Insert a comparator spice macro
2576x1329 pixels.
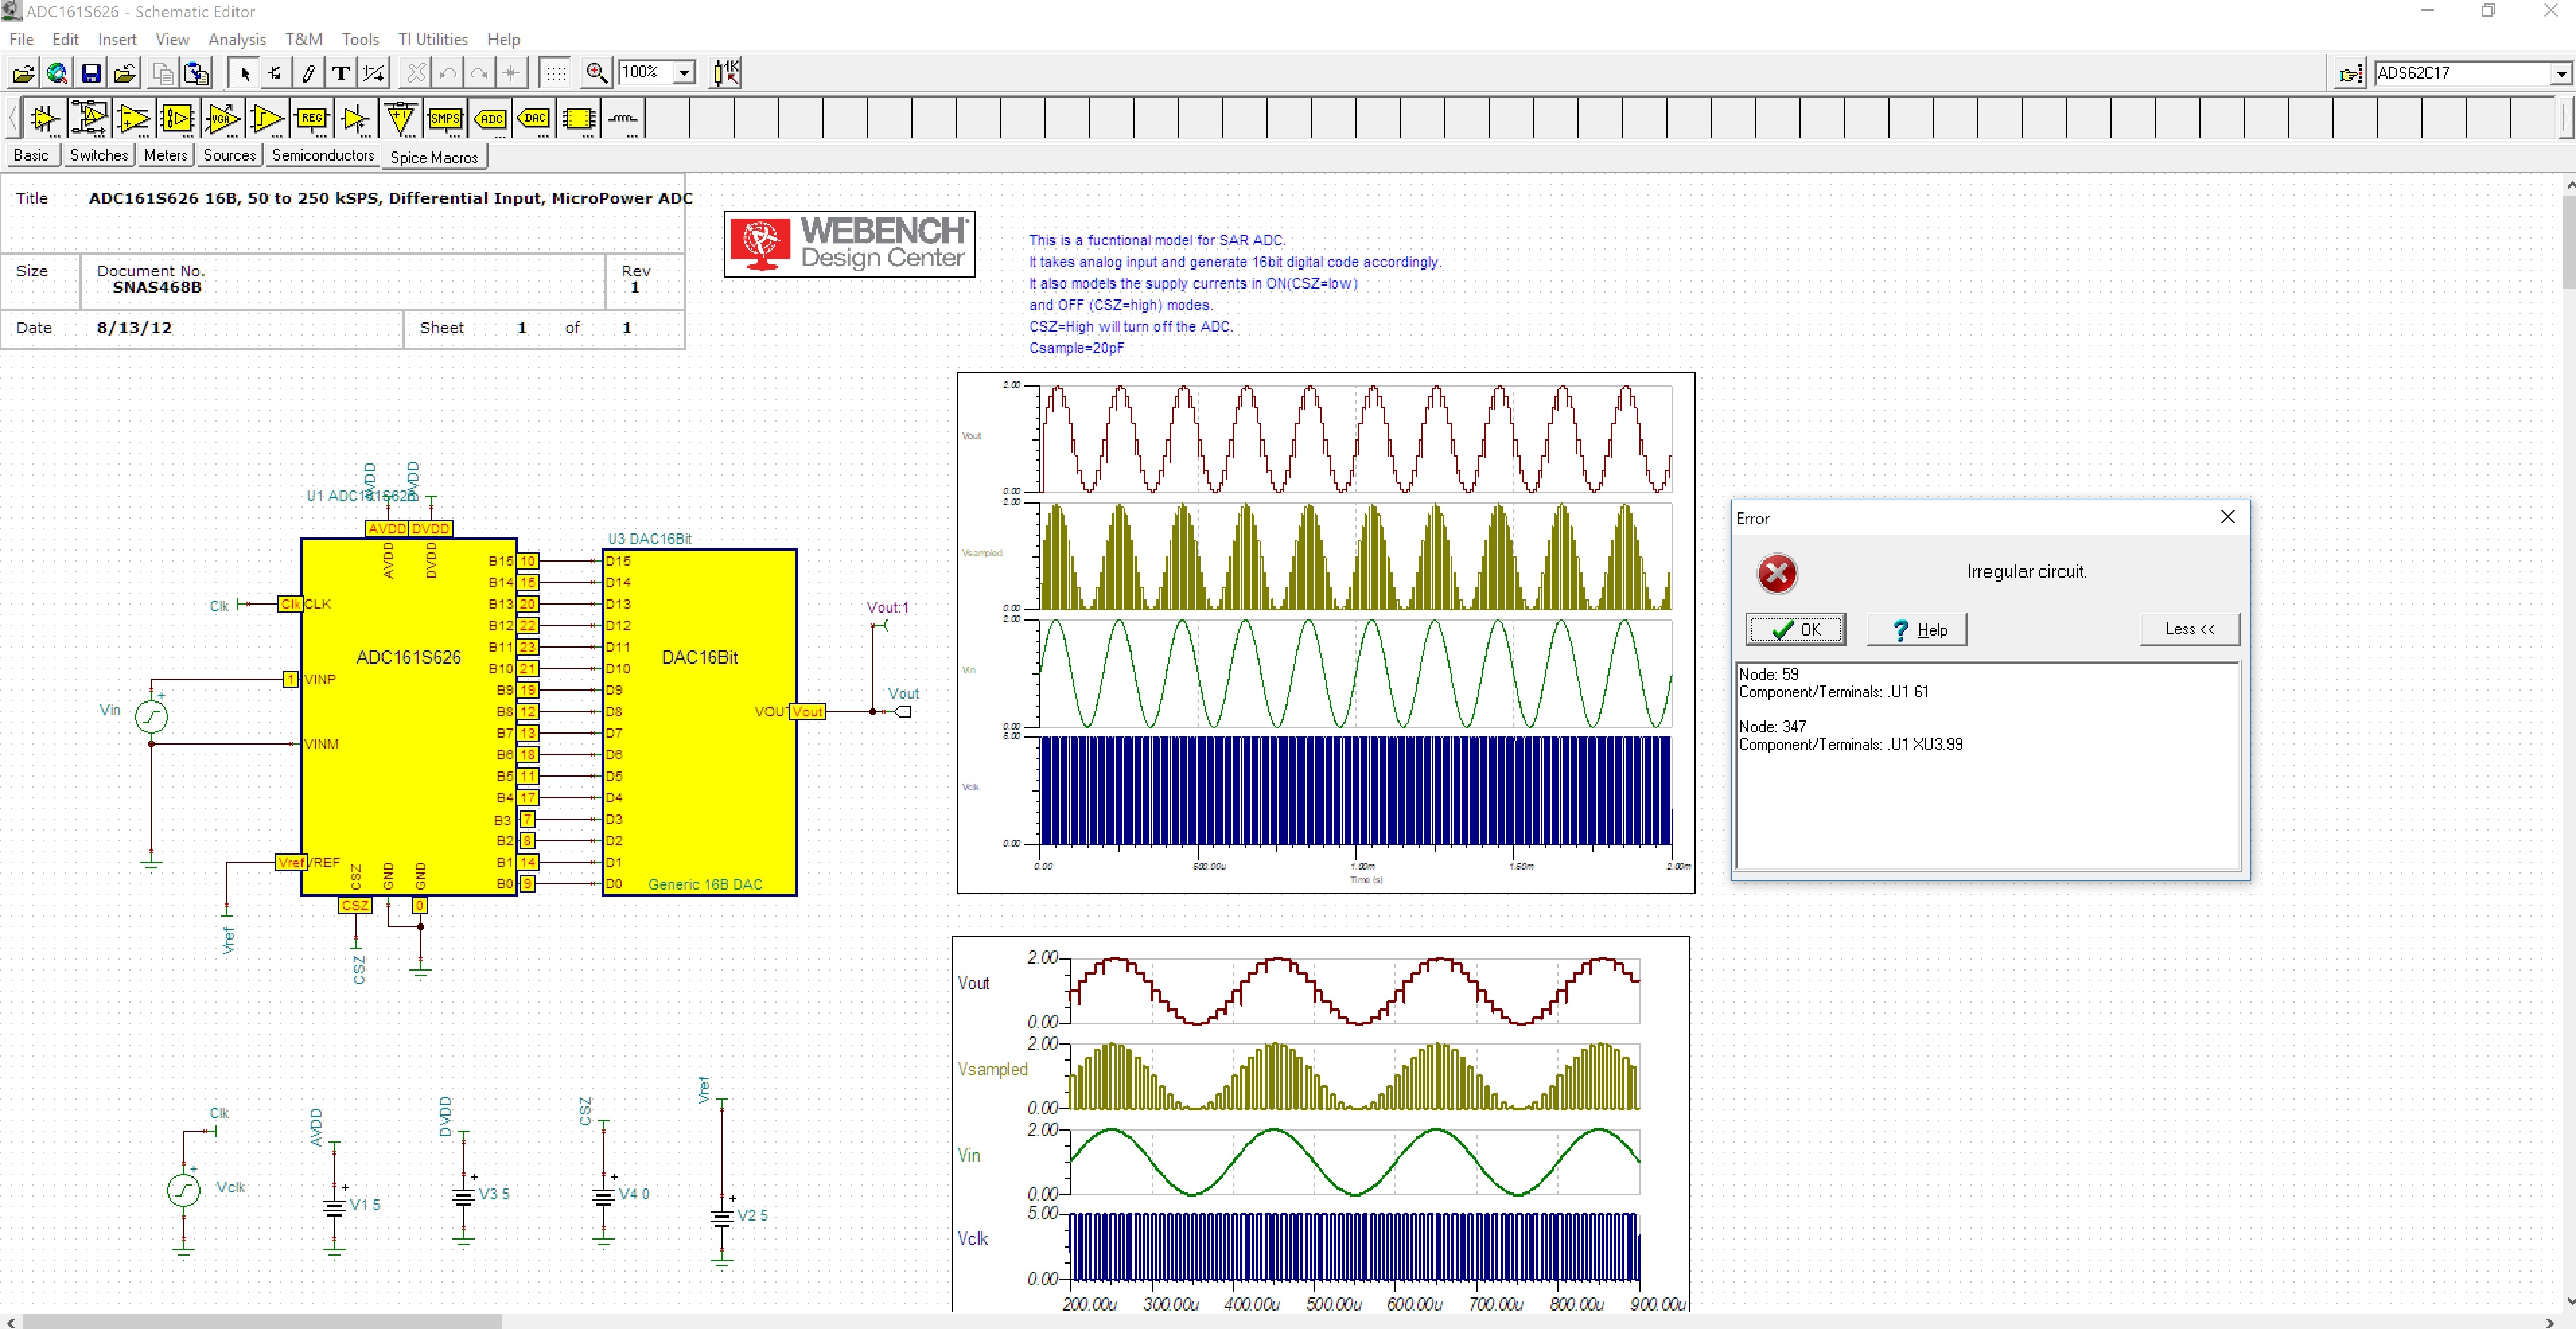267,119
